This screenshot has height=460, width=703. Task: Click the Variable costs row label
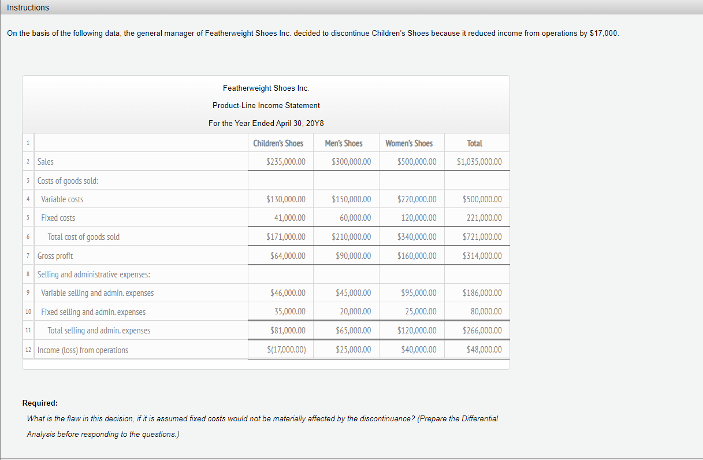point(62,199)
